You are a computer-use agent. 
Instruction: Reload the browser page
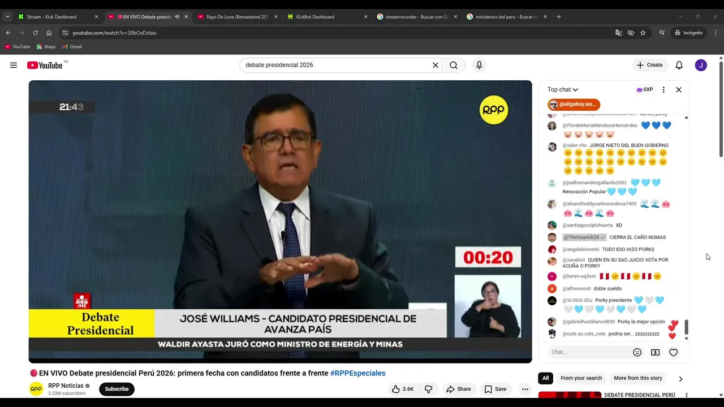point(35,33)
